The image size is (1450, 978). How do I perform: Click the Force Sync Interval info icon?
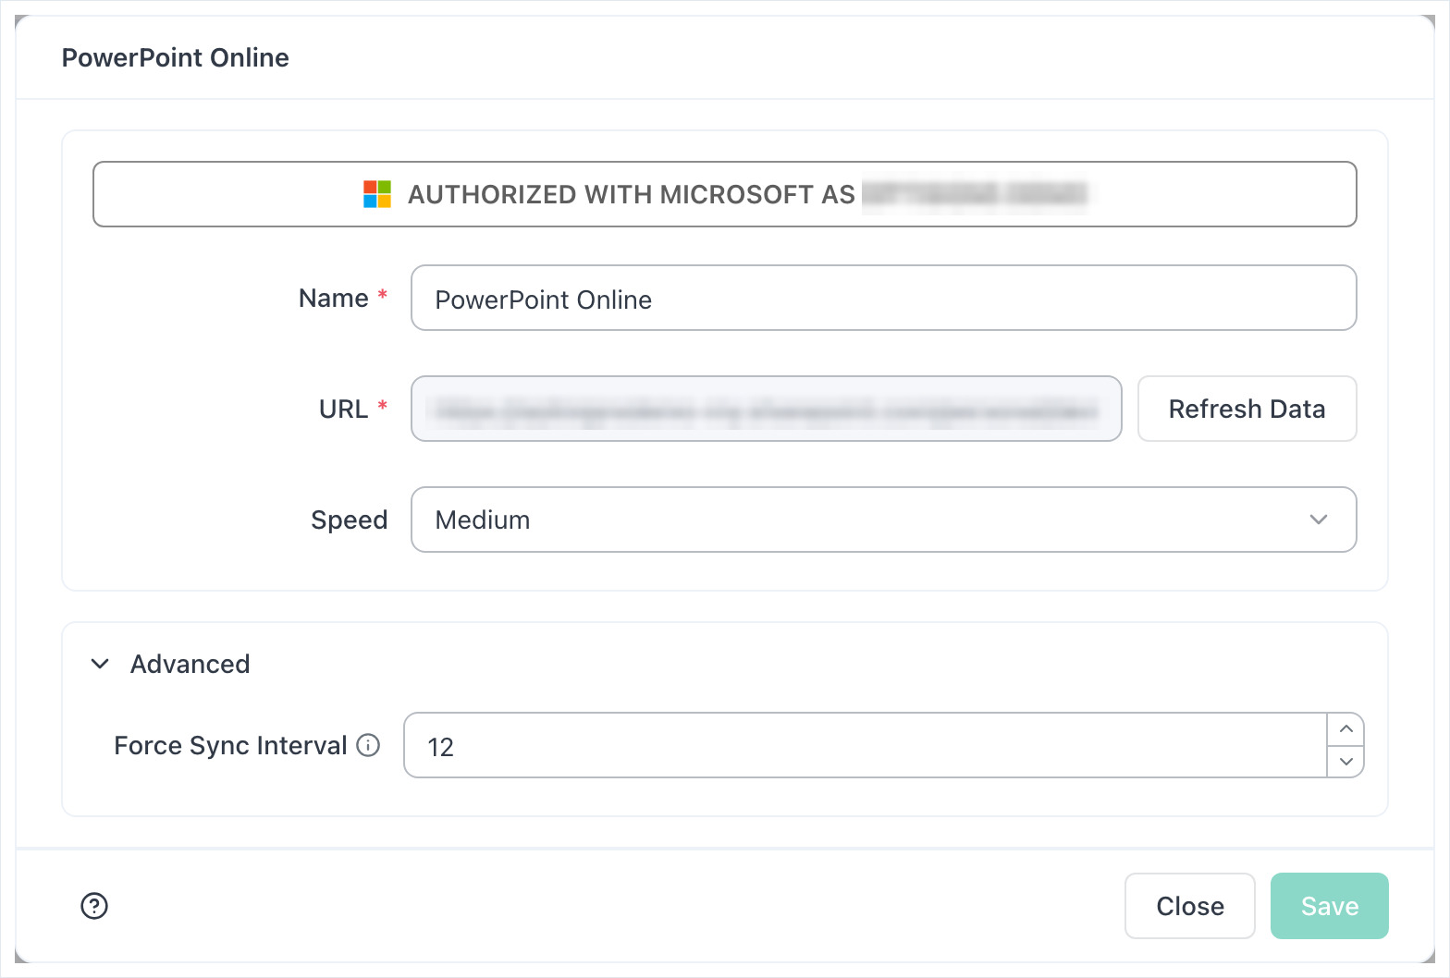368,745
